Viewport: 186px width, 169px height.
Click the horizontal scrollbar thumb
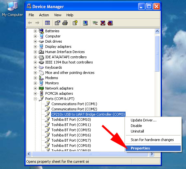90,154
